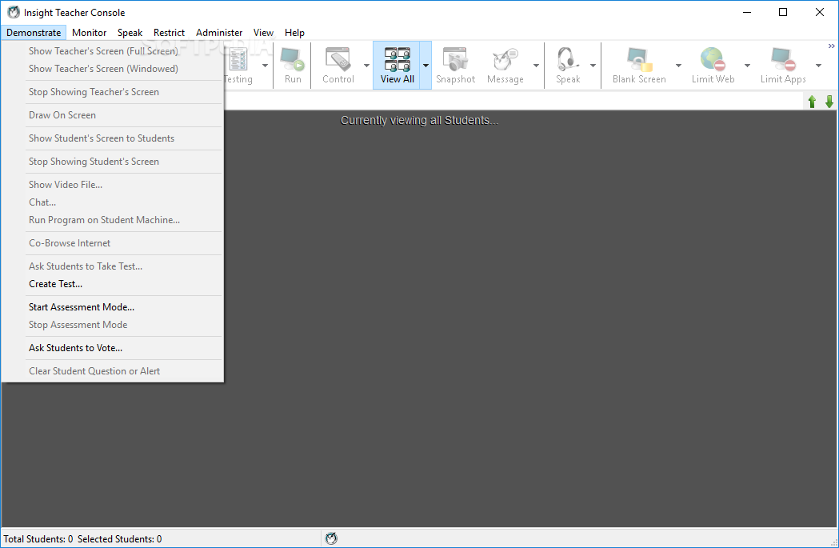Viewport: 839px width, 548px height.
Task: Open the Limit Apps dropdown arrow
Action: pos(818,66)
